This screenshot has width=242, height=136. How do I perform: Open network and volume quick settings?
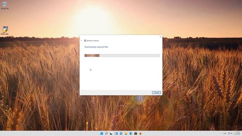pyautogui.click(x=230, y=133)
